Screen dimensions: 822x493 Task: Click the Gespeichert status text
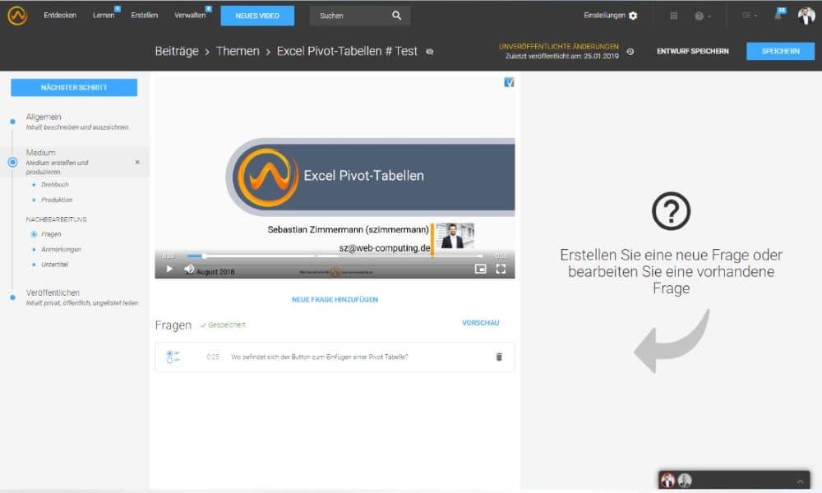tap(227, 325)
